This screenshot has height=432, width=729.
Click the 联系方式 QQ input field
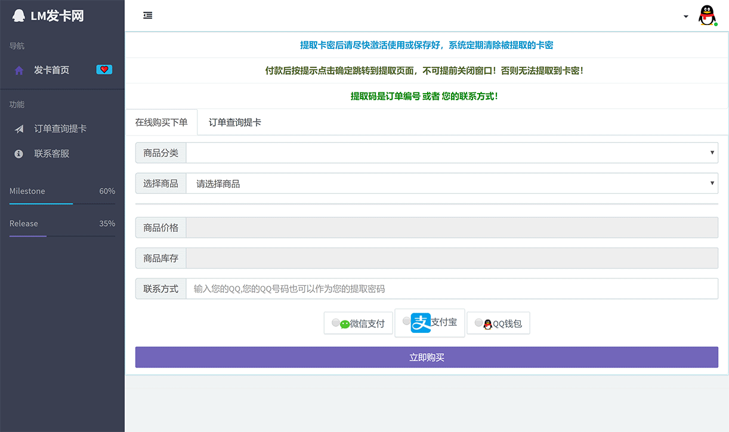[452, 288]
